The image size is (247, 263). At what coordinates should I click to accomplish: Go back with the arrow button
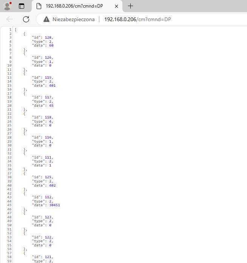[9, 19]
